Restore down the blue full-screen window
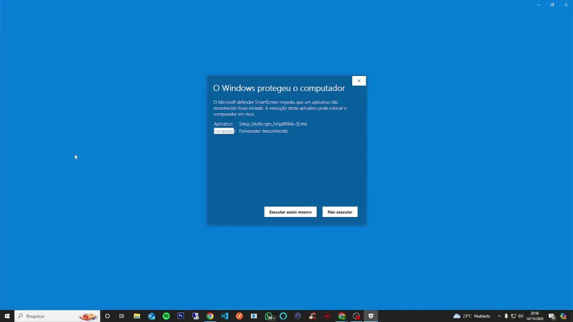This screenshot has width=573, height=322. coord(552,5)
